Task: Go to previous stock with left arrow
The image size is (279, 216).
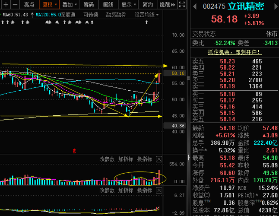Action: click(195, 7)
